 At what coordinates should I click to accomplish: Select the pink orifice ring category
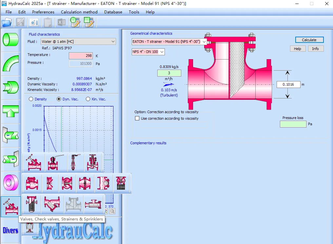[10, 183]
